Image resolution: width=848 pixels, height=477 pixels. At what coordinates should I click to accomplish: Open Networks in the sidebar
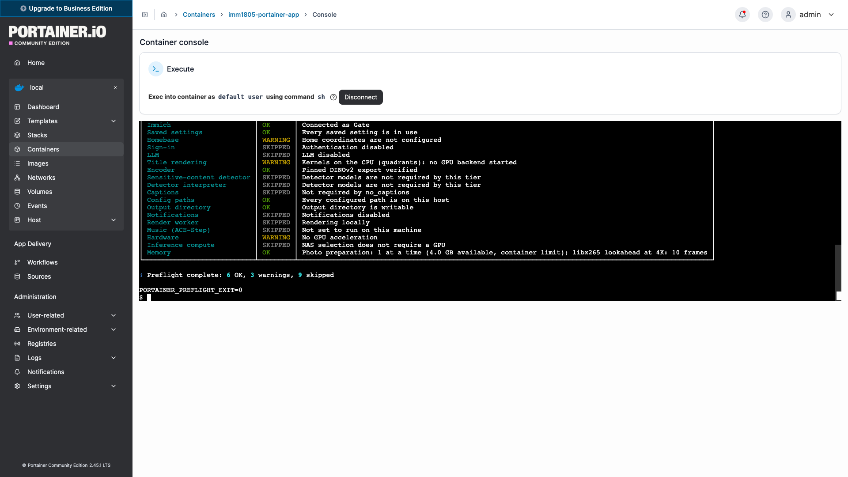point(66,178)
